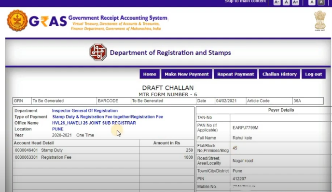Click the Payer Details header
This screenshot has width=332, height=192.
[281, 110]
